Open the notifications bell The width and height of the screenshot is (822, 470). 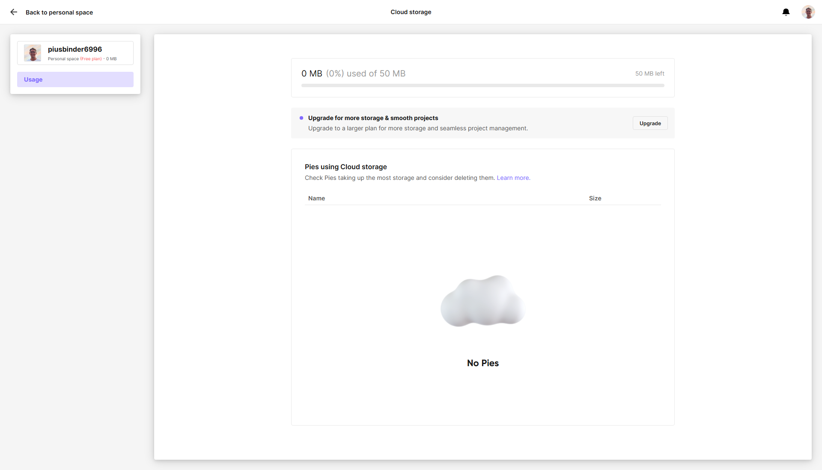click(786, 12)
